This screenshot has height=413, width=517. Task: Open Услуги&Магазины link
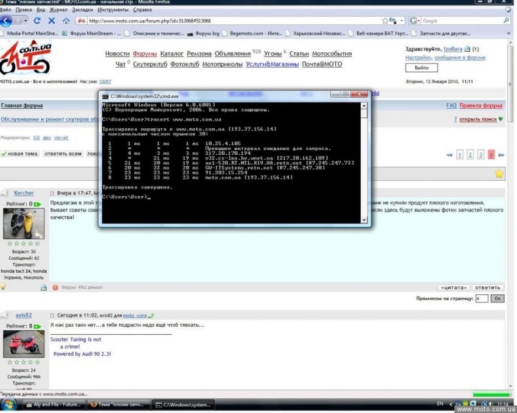pos(272,64)
